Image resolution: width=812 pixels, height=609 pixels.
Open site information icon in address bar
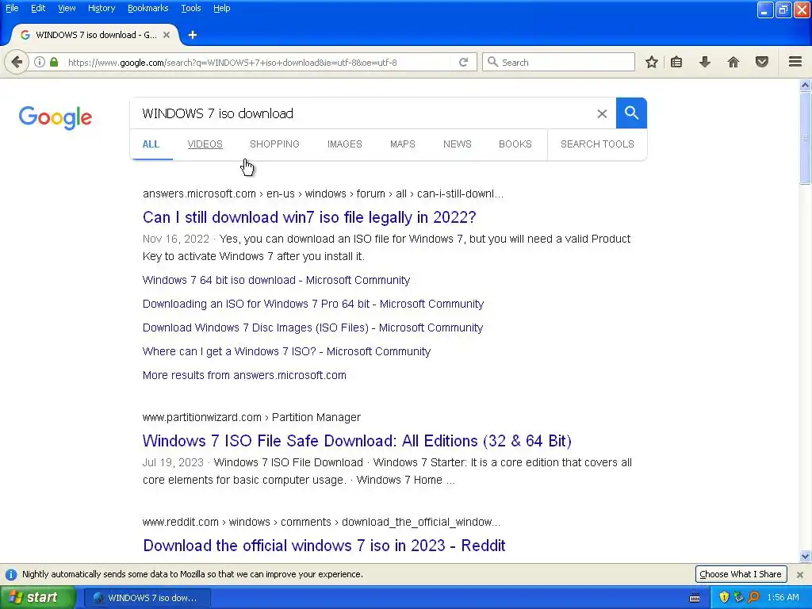[x=40, y=62]
